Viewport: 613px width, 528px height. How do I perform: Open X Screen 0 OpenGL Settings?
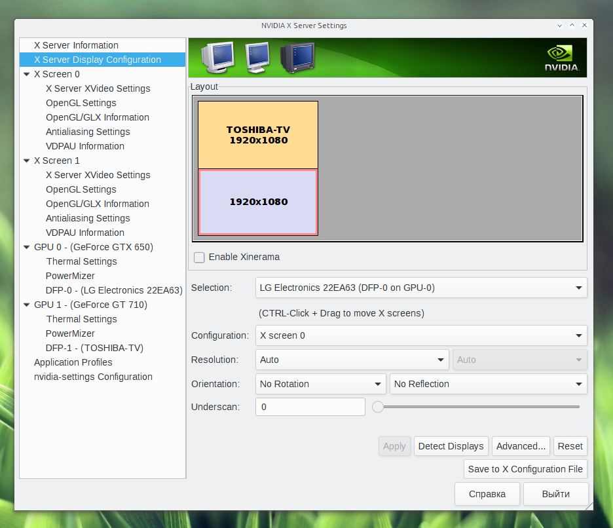(102, 103)
